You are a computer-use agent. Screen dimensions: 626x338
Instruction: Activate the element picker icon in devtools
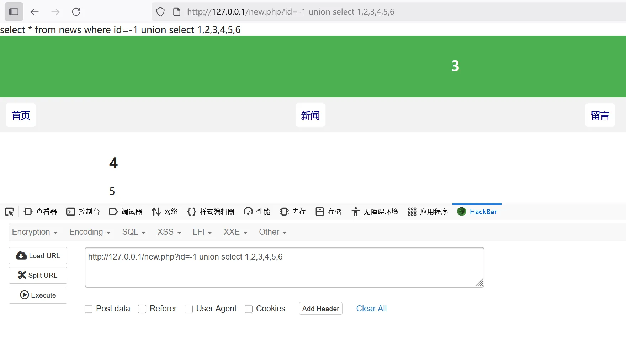click(x=9, y=212)
